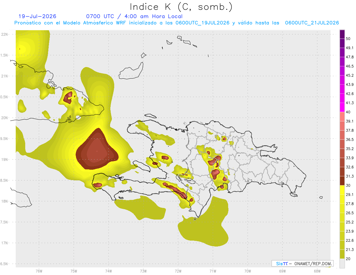The image size is (356, 275).
Task: Click the 18N latitude label
Action: pyautogui.click(x=5, y=201)
